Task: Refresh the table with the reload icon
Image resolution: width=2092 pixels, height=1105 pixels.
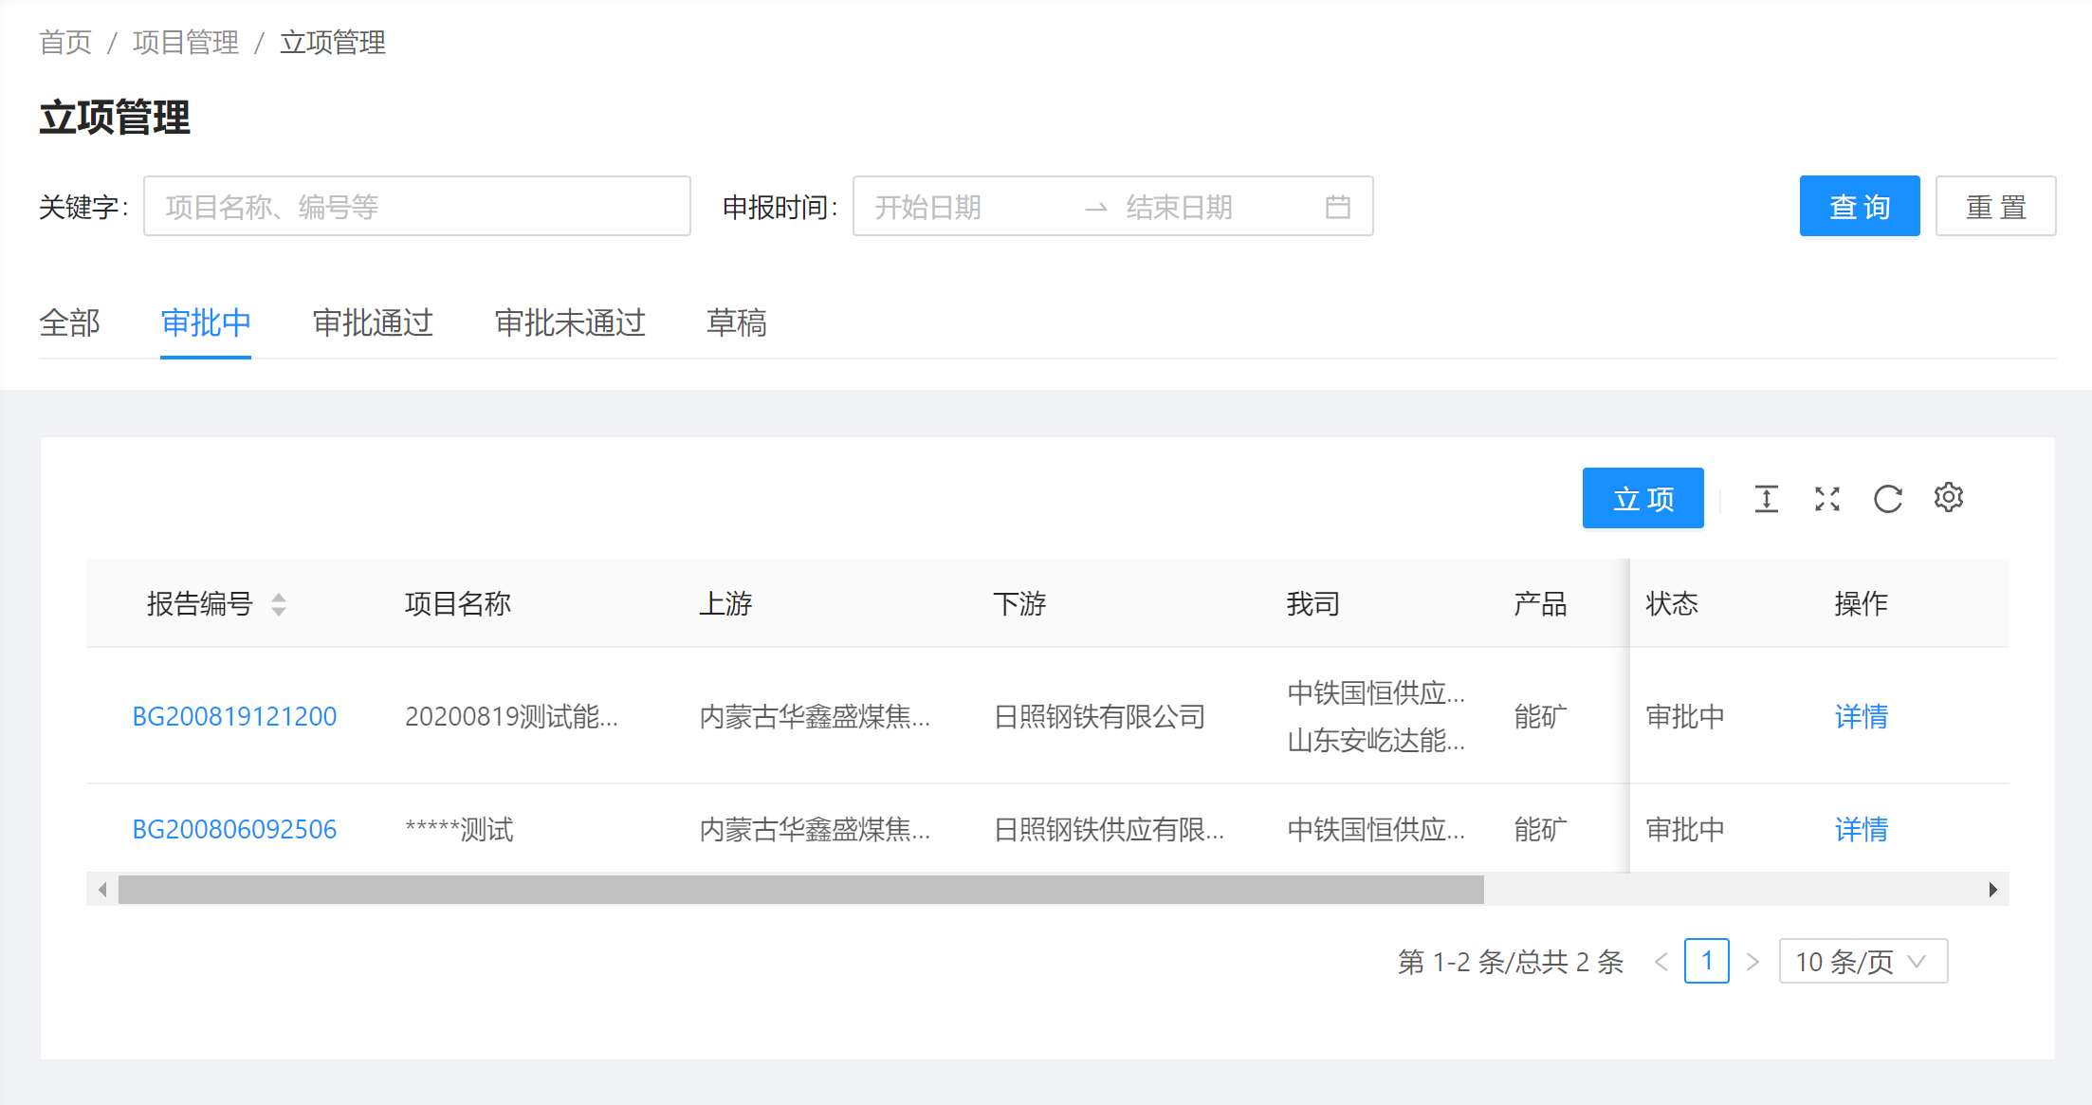Action: click(x=1887, y=499)
